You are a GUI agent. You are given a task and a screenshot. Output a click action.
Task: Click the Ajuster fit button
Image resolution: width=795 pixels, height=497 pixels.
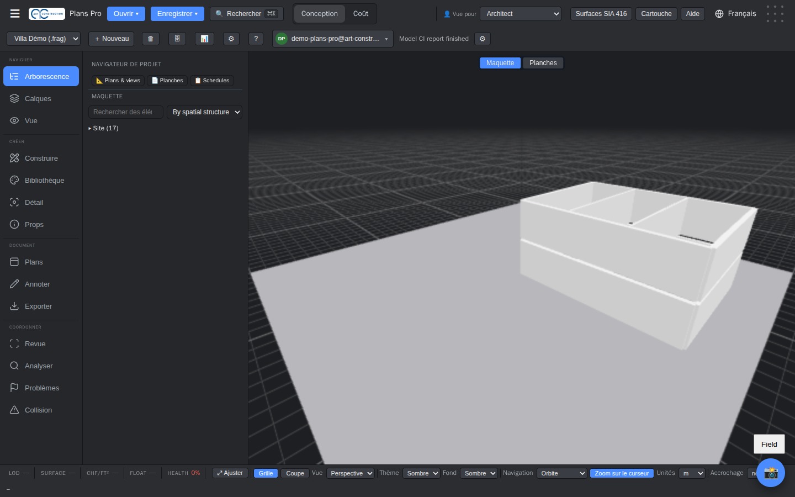point(230,473)
